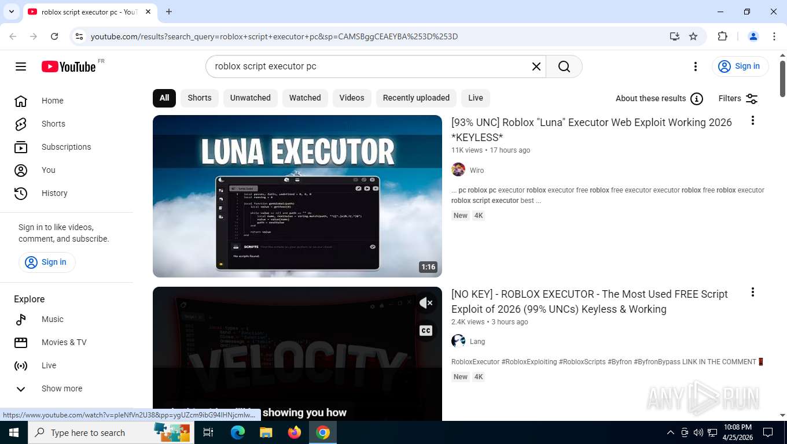Screen dimensions: 787x444
Task: Open the Wiro channel avatar
Action: coord(458,170)
